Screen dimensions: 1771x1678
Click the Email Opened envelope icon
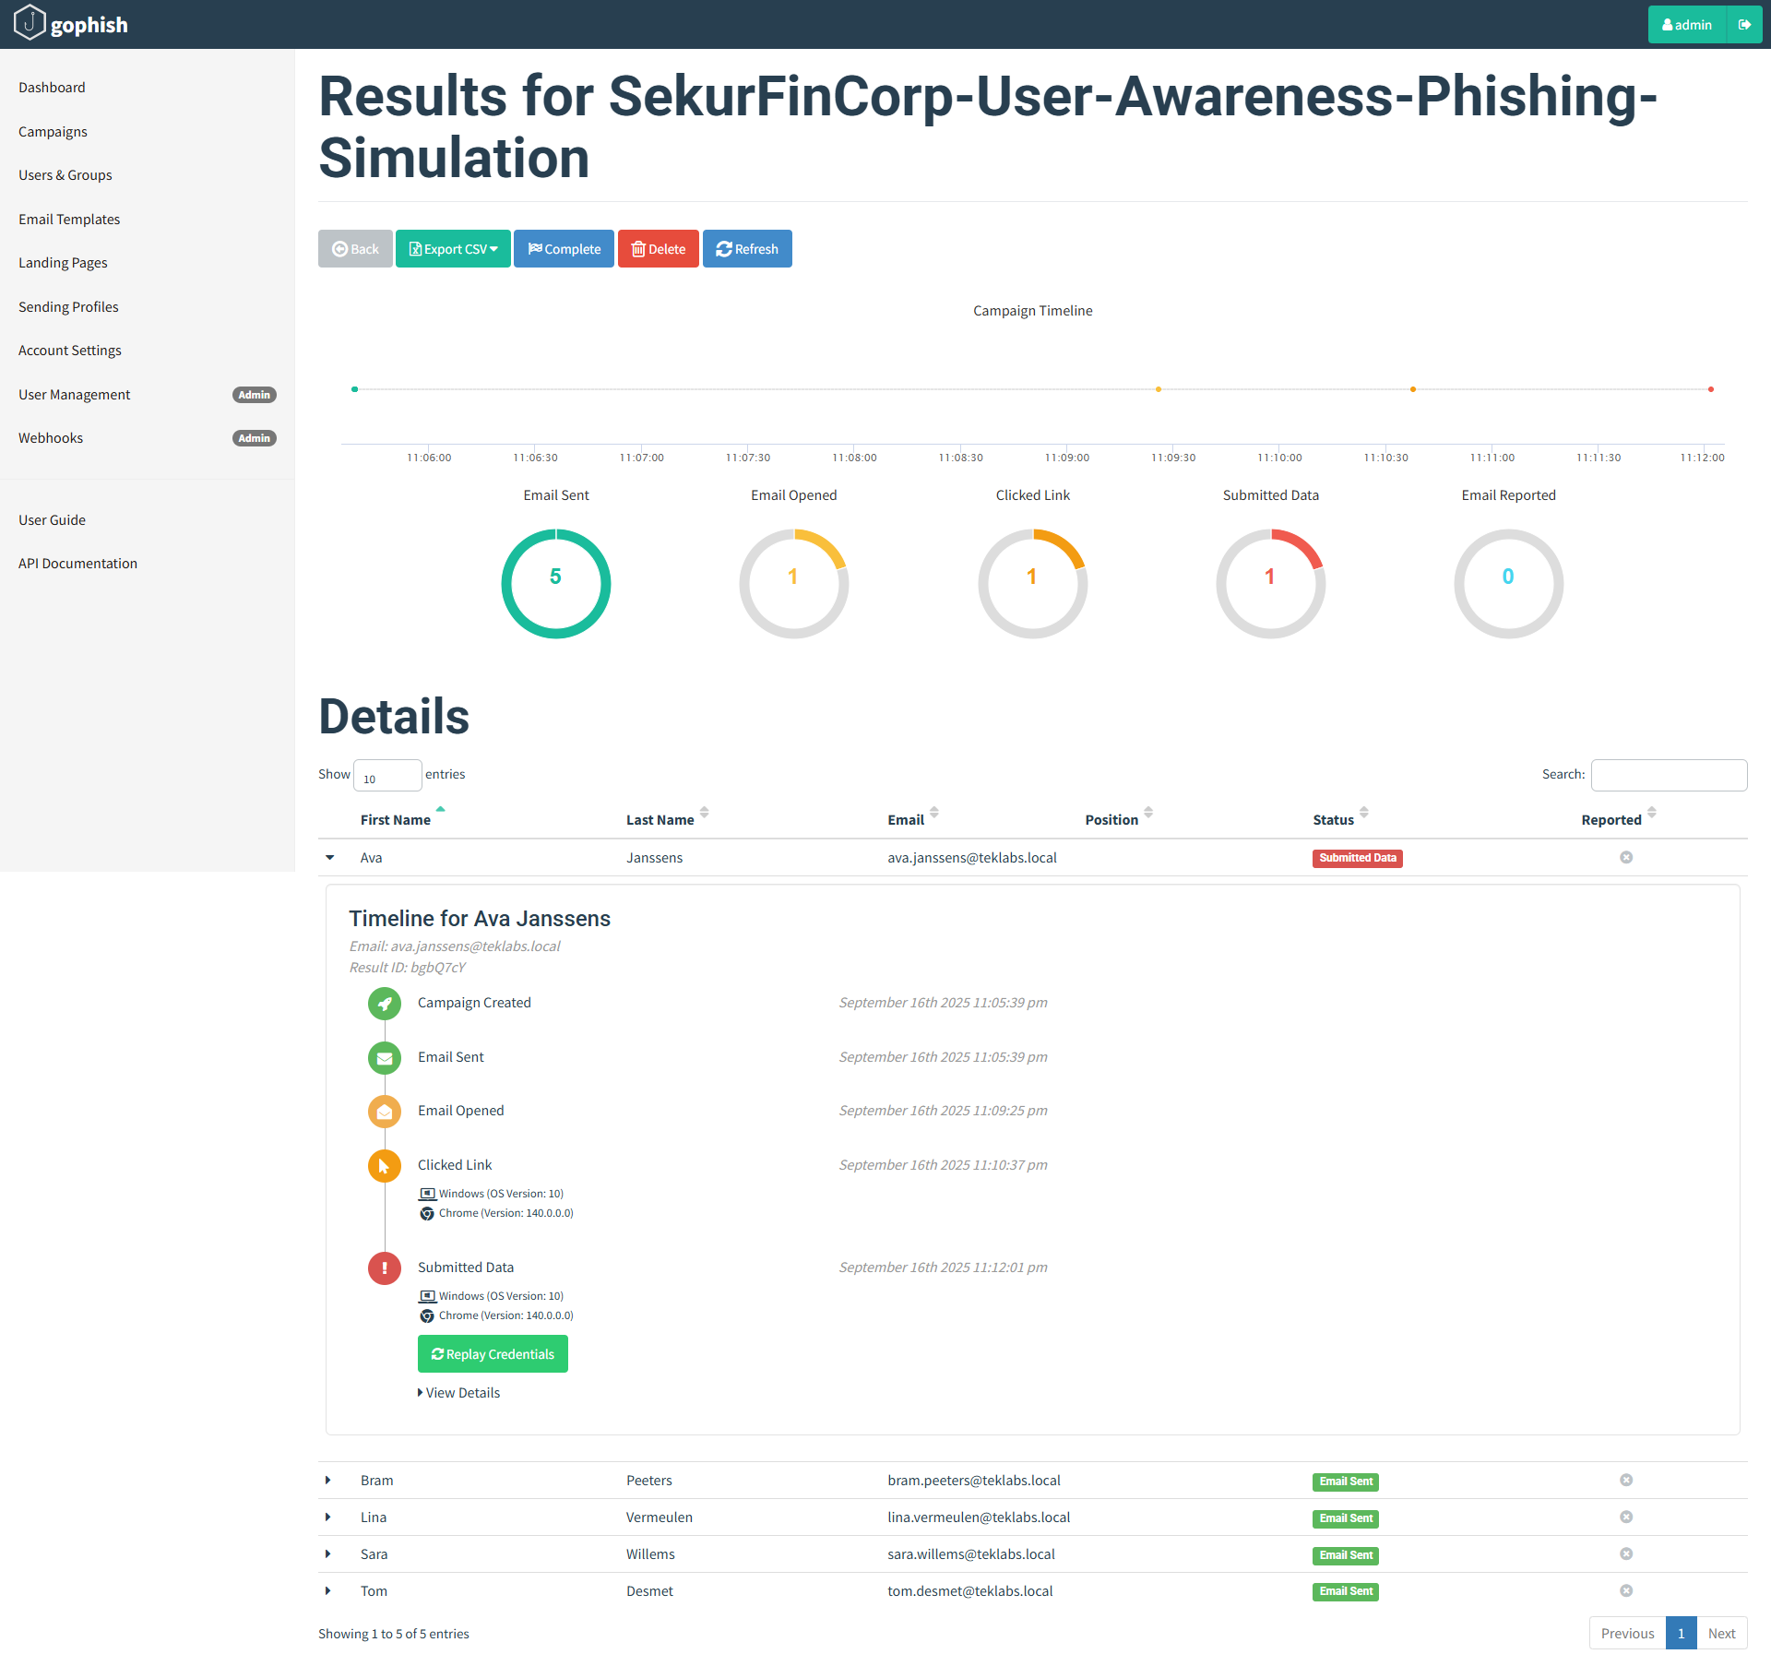tap(385, 1112)
